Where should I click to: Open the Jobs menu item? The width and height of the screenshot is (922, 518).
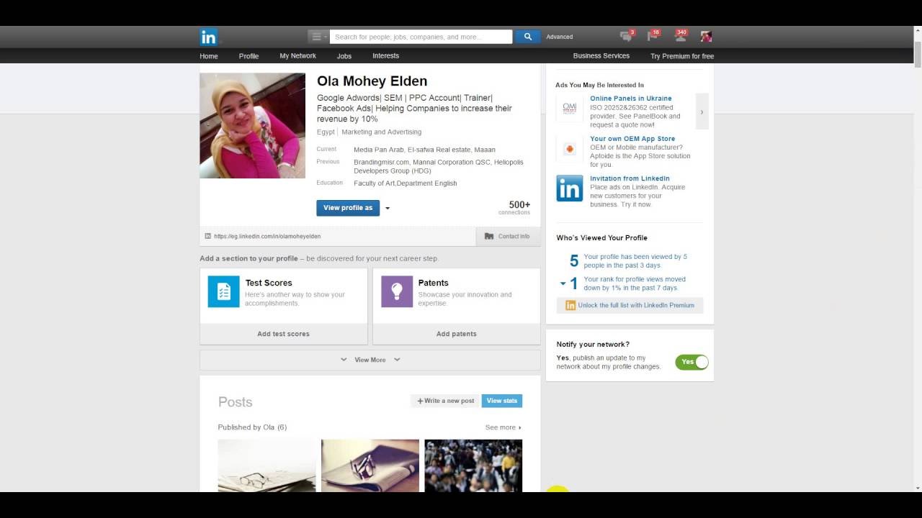[x=344, y=56]
